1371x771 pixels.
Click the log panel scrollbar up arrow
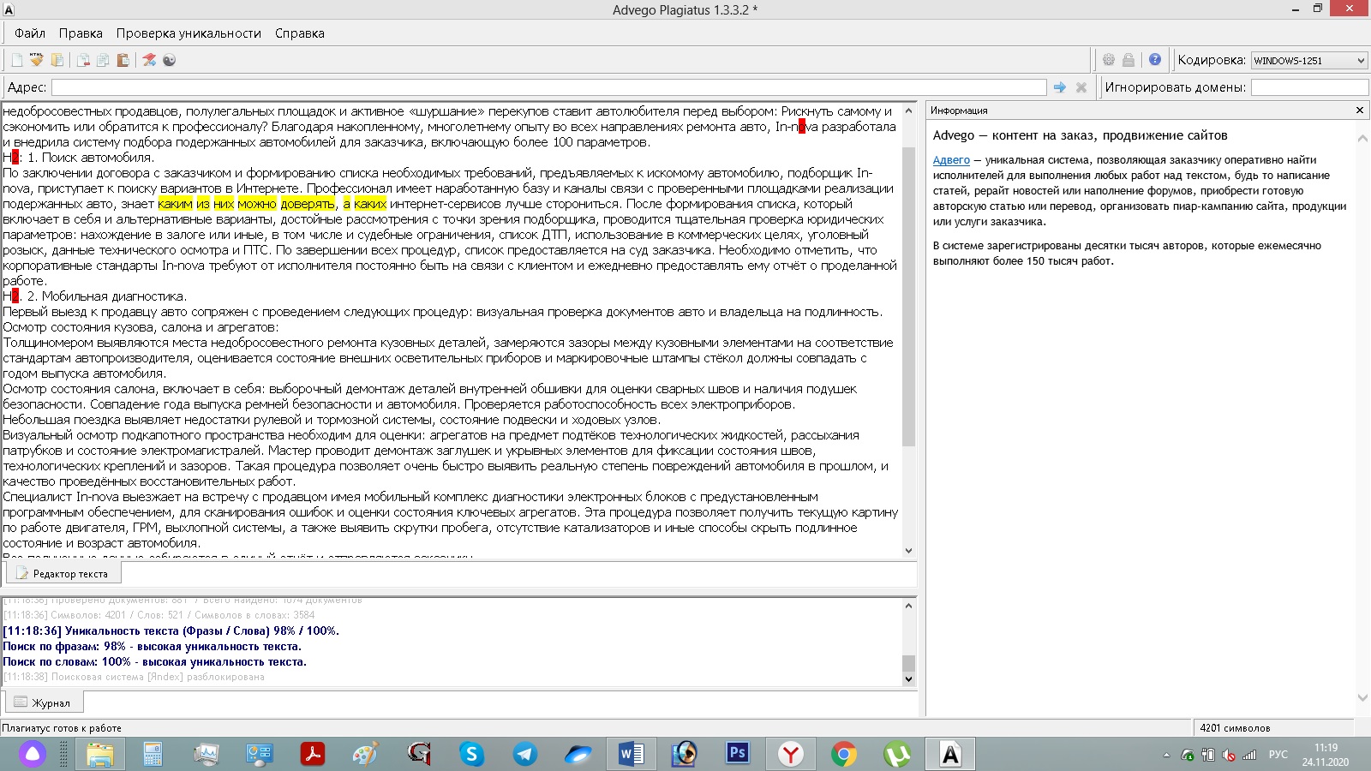[909, 606]
